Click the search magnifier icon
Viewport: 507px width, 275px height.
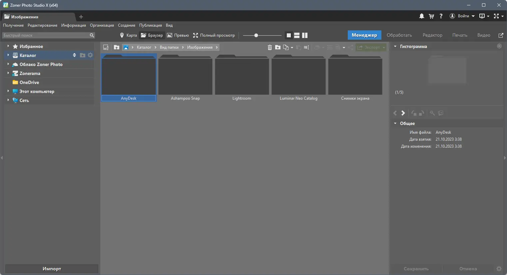coord(92,35)
